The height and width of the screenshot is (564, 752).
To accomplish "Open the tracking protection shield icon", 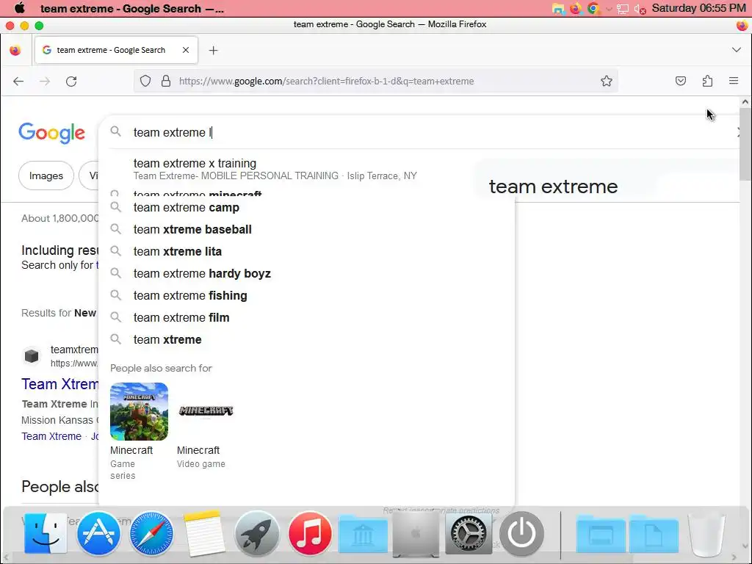I will tap(145, 81).
